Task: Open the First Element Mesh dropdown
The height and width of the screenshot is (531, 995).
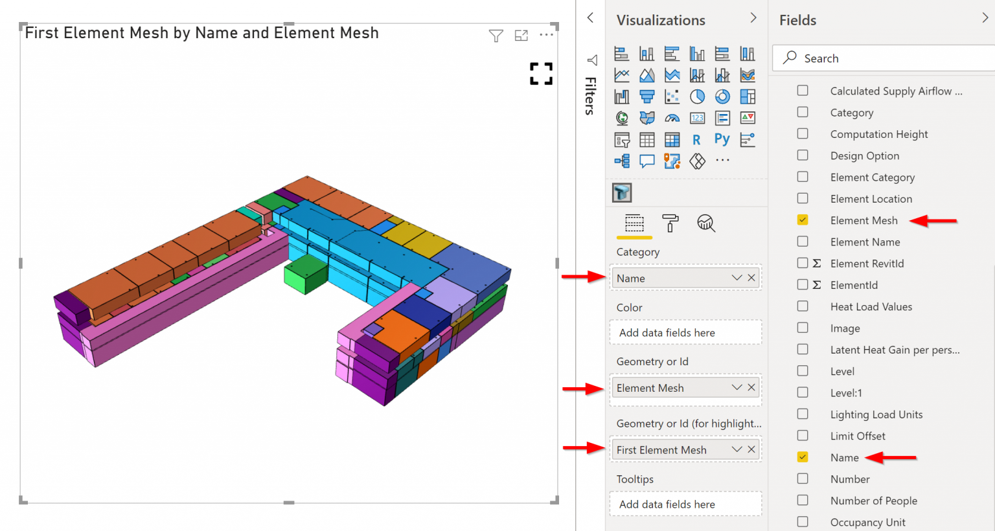Action: [x=737, y=449]
